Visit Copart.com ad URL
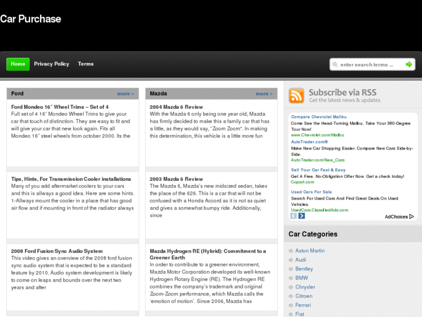This screenshot has width=422, height=317. tap(302, 182)
